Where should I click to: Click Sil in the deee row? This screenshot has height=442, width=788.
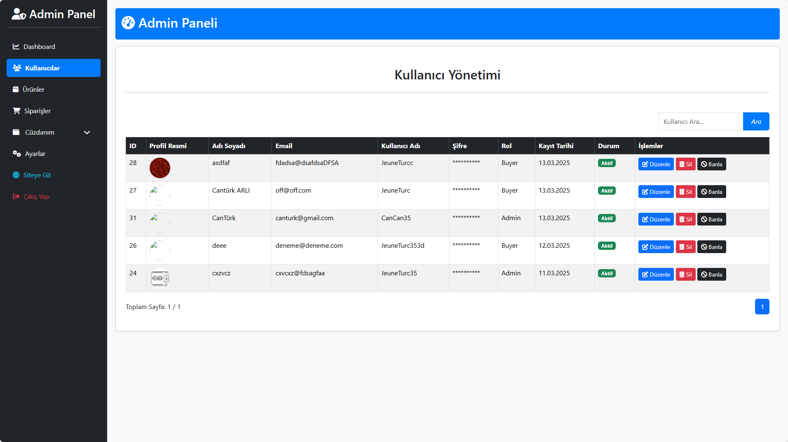click(x=685, y=247)
